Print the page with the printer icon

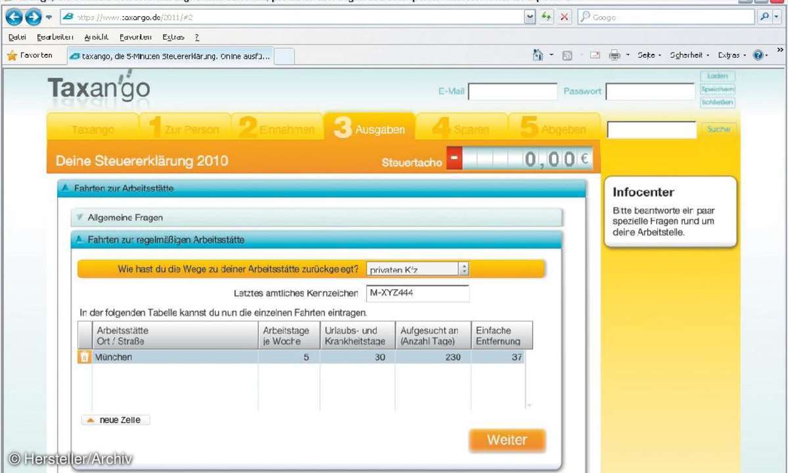(614, 55)
